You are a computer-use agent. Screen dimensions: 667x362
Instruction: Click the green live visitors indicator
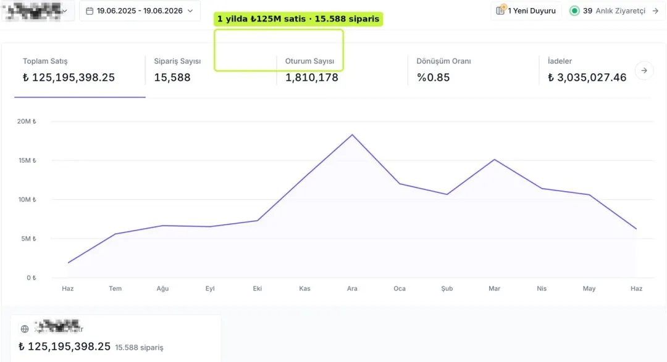[574, 10]
